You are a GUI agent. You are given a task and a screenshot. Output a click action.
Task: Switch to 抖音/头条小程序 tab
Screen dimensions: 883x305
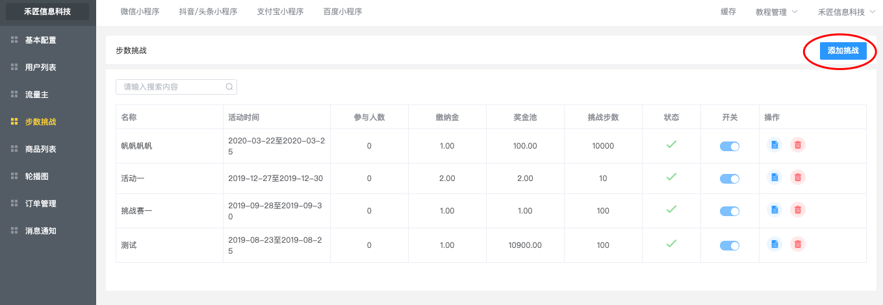208,12
